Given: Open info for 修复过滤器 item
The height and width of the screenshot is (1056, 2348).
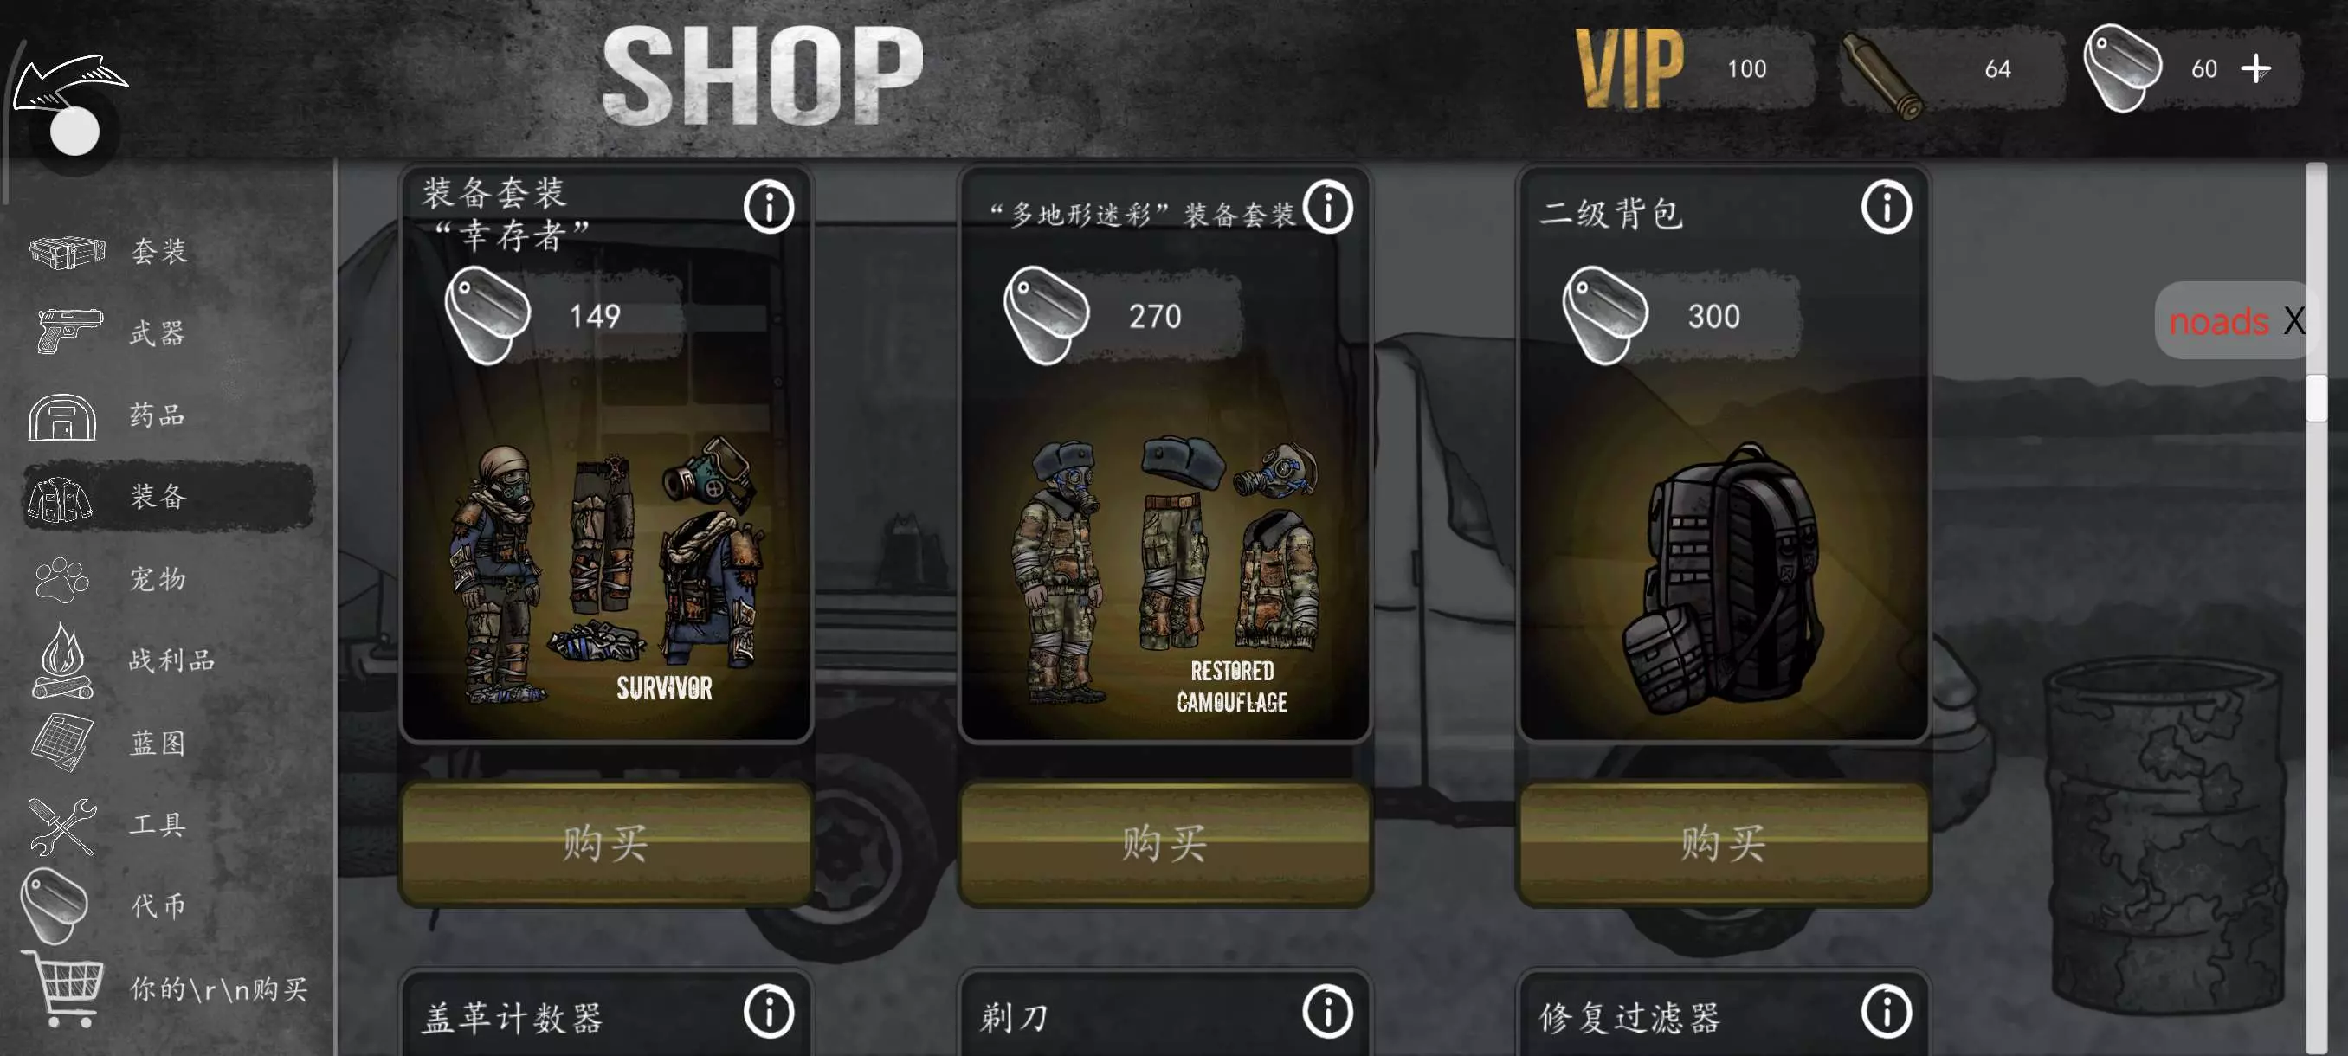Looking at the screenshot, I should pos(1886,1011).
